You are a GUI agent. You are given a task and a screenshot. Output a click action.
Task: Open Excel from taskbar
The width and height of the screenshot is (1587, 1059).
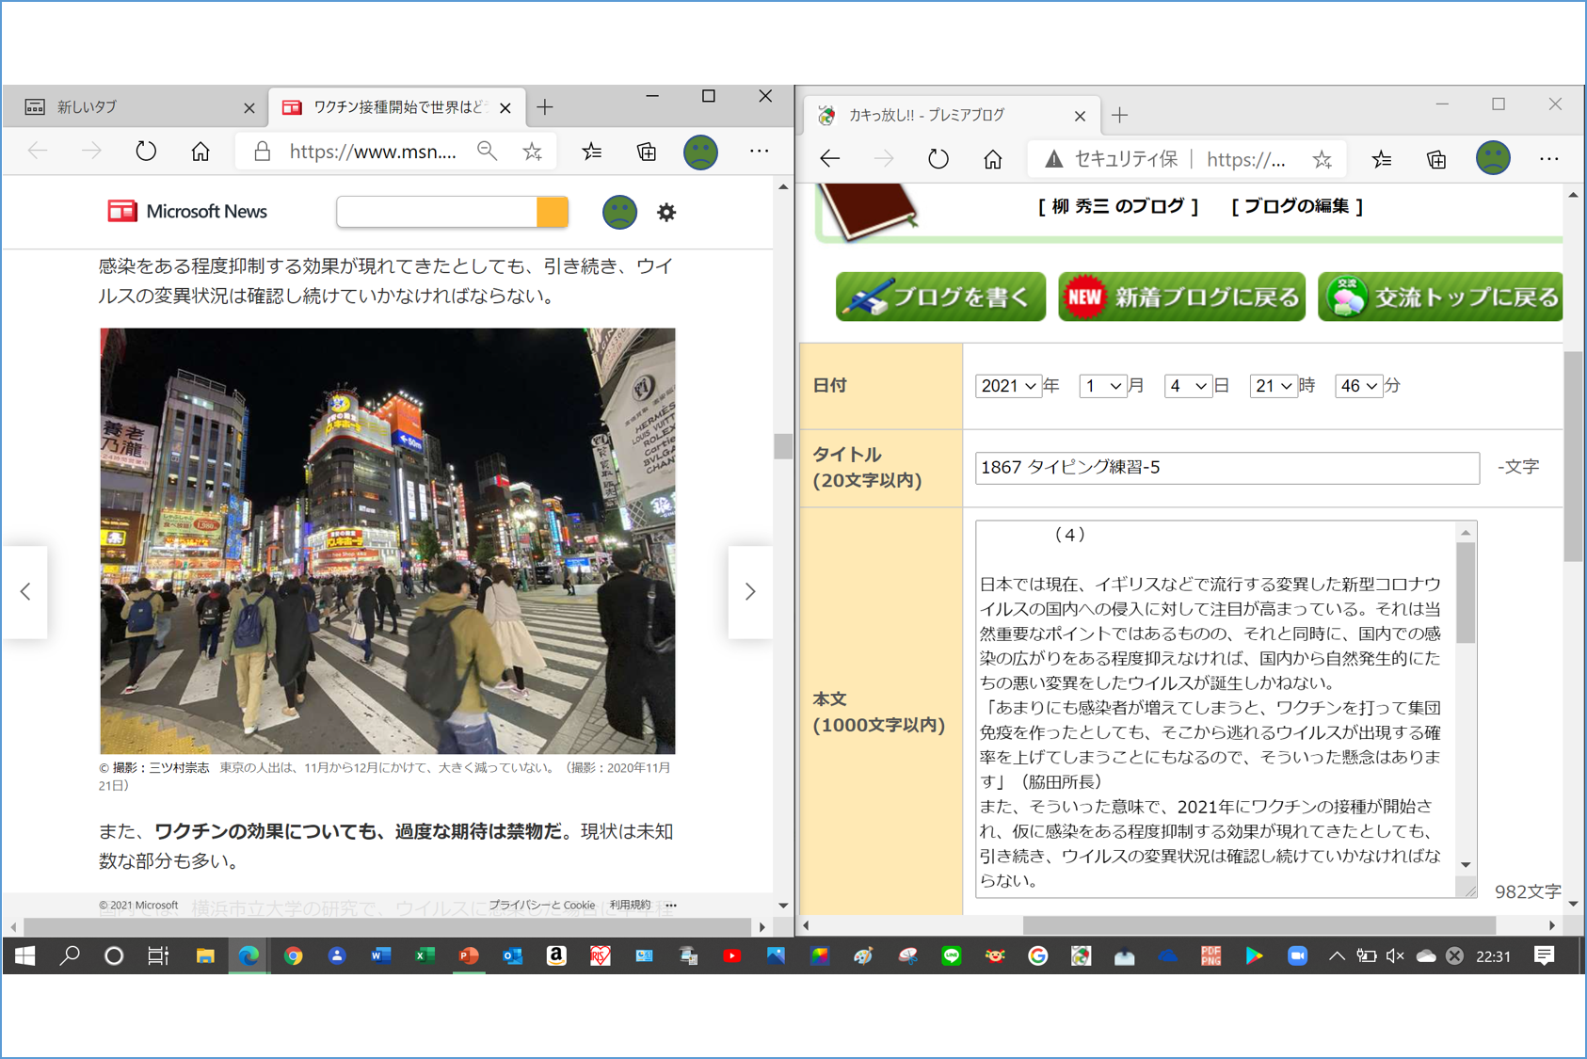[x=425, y=956]
